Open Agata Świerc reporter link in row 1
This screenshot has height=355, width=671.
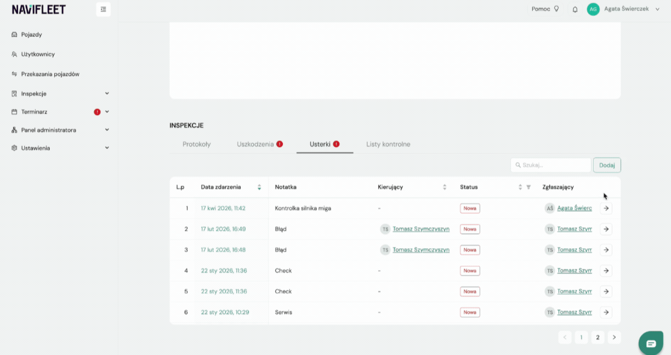[575, 208]
